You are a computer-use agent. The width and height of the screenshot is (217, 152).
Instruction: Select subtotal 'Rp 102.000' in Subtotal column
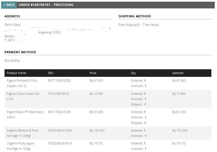pyautogui.click(x=180, y=130)
